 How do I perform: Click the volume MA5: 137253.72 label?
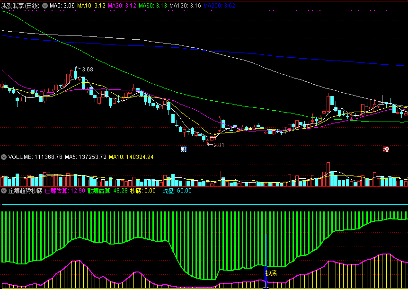[86, 157]
